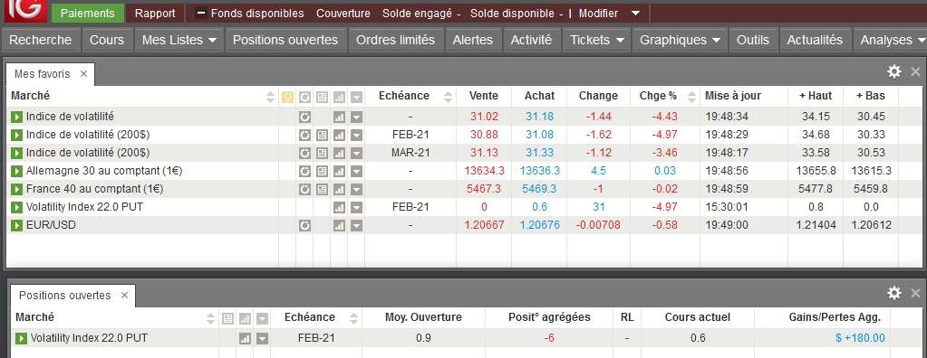This screenshot has height=358, width=927.
Task: Open settings gear of Positions ouvertes panel
Action: (x=894, y=293)
